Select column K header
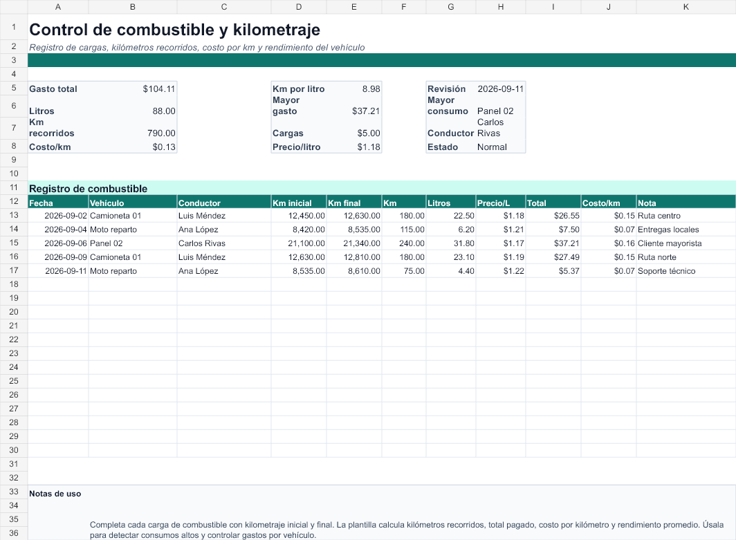Image resolution: width=736 pixels, height=540 pixels. tap(686, 6)
